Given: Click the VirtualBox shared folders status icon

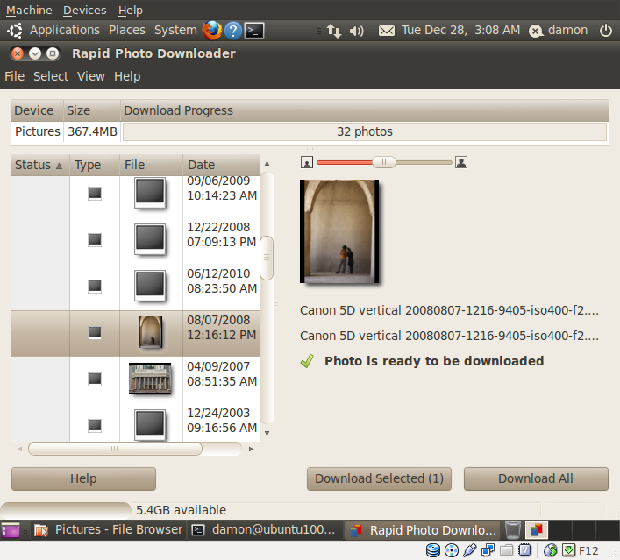Looking at the screenshot, I should pos(506,550).
